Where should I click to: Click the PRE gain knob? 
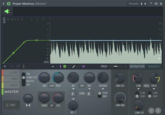(x=44, y=78)
